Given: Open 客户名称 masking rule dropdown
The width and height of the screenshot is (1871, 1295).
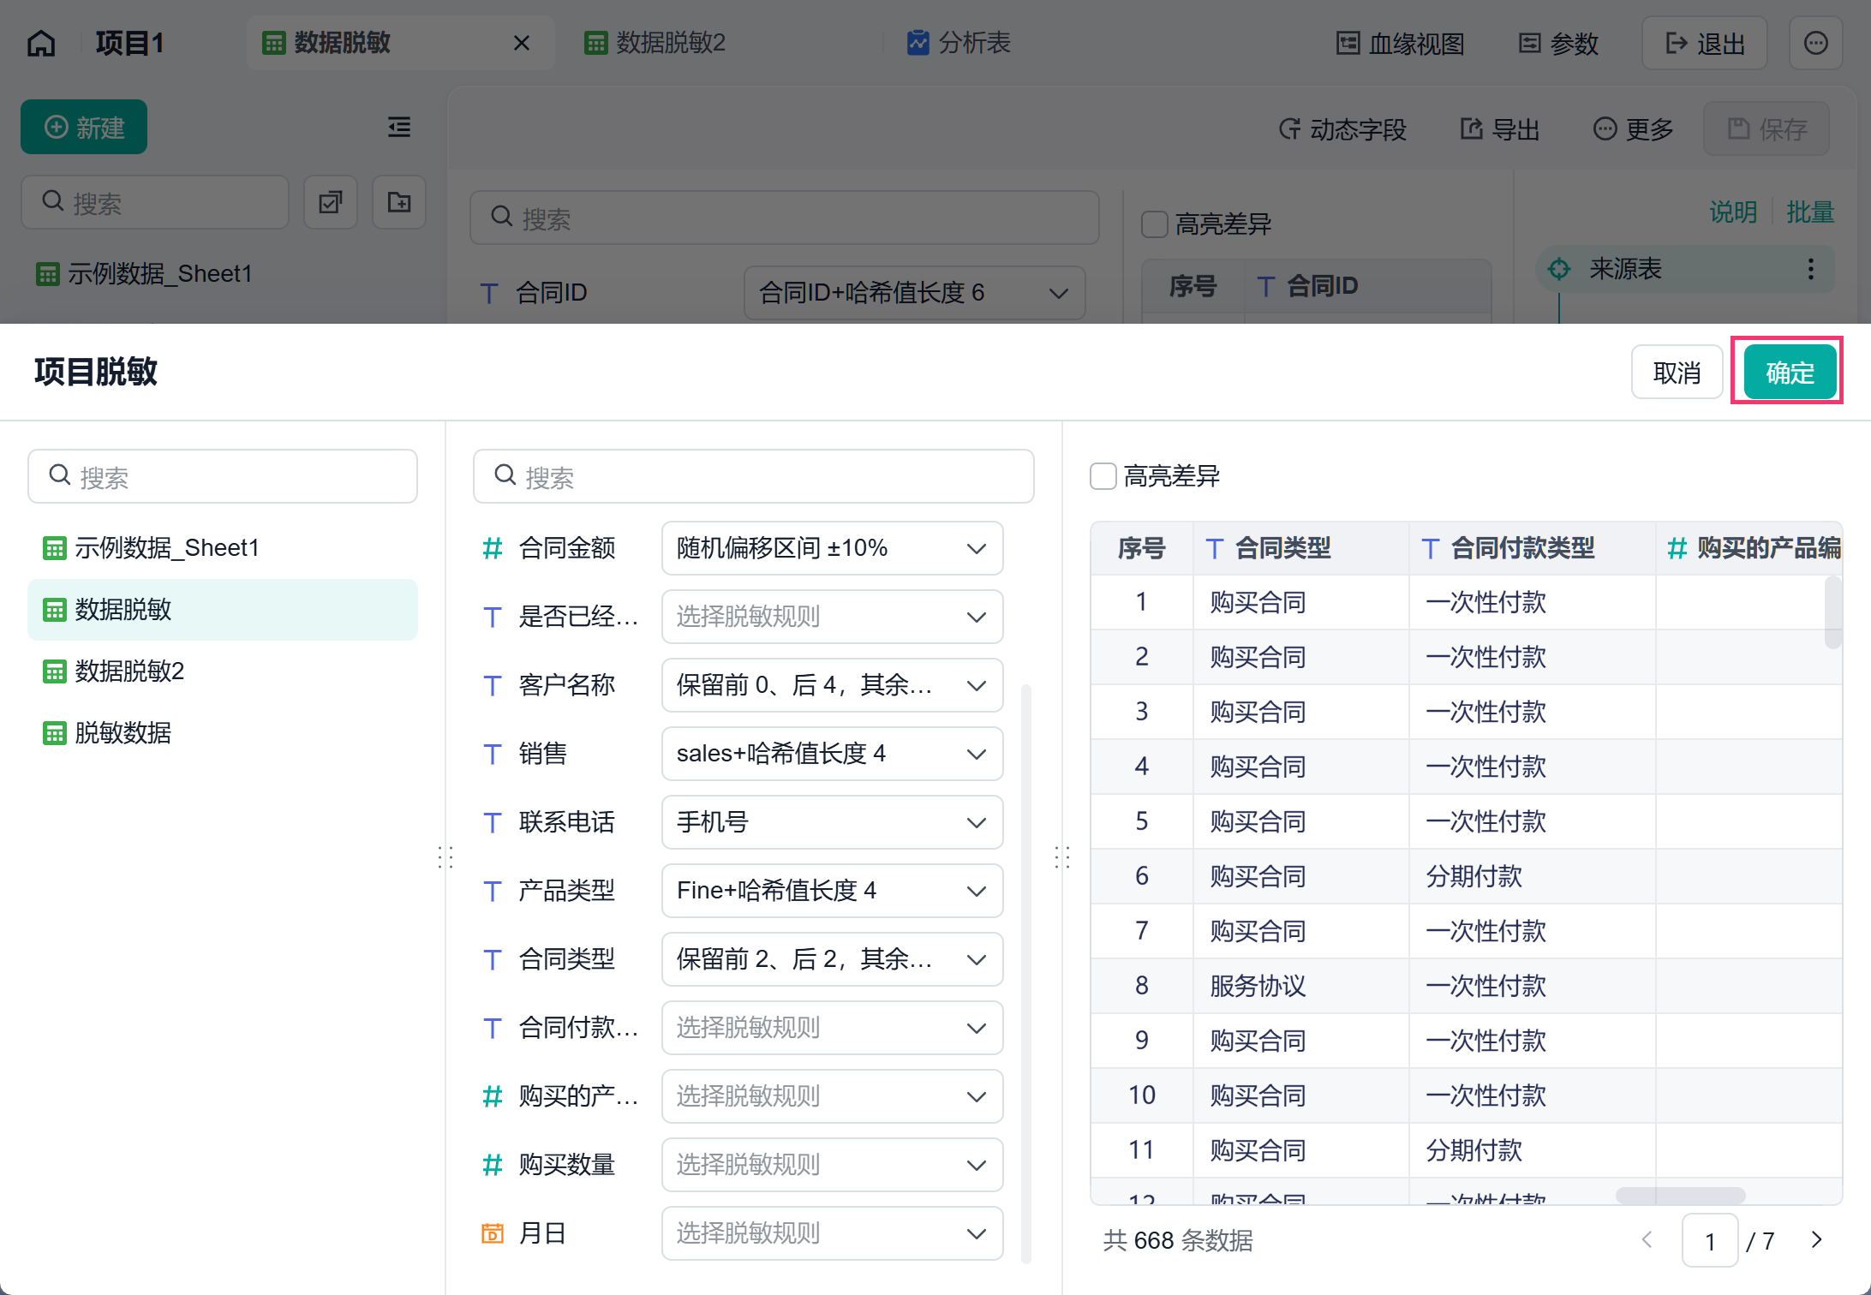Looking at the screenshot, I should (832, 685).
